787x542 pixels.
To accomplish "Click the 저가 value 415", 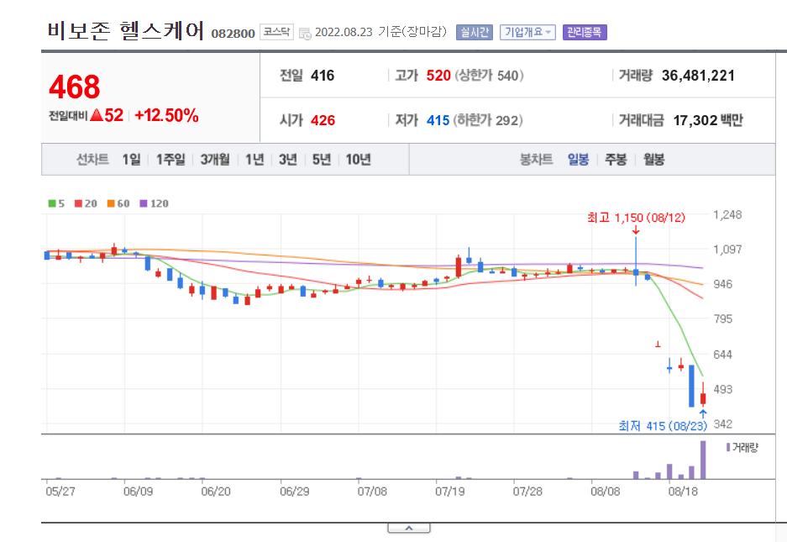I will click(x=438, y=120).
